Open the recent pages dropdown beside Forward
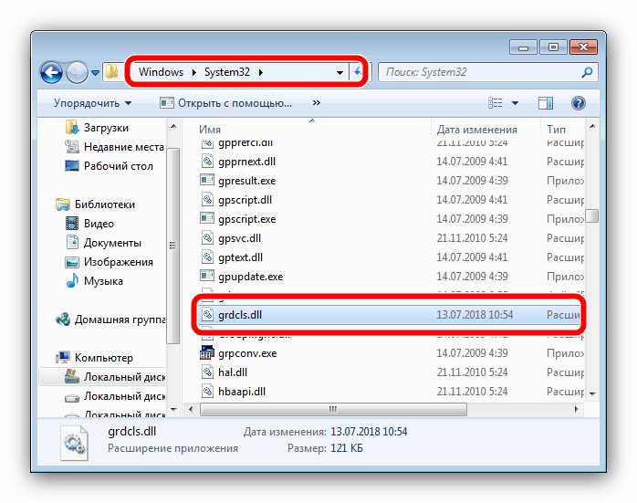Viewport: 637px width, 503px height. pos(96,73)
